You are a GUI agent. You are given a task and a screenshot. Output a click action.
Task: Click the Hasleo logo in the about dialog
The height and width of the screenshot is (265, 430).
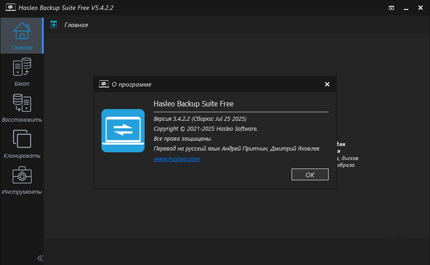pos(123,131)
